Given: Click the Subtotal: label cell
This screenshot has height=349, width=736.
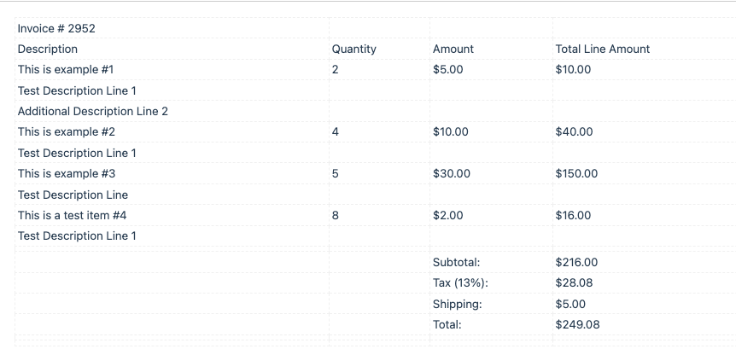Looking at the screenshot, I should [491, 263].
